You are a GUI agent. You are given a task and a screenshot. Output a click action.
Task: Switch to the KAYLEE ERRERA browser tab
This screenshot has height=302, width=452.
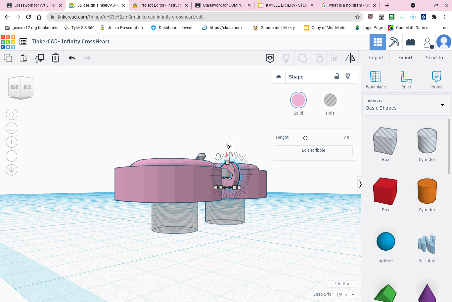point(286,5)
